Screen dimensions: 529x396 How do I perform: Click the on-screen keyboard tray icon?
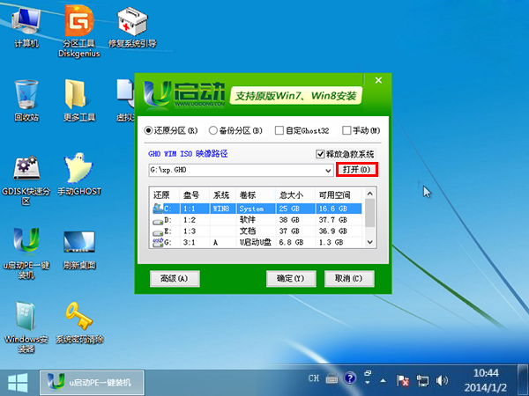coord(332,379)
